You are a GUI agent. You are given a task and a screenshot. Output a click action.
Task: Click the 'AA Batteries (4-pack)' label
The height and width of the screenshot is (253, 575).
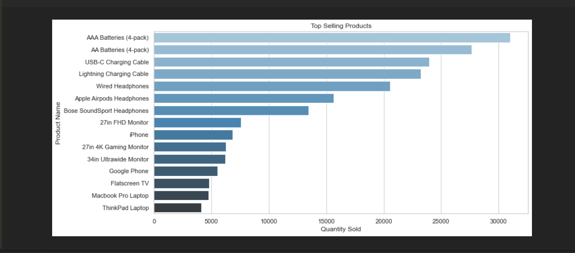click(x=120, y=50)
